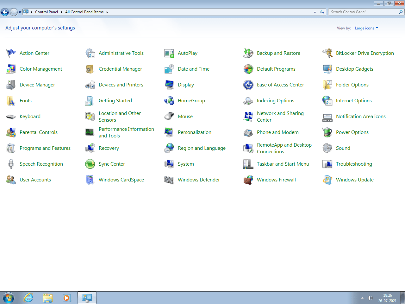Expand the All Control Panel Items breadcrumb arrow
Viewport: 405px width, 304px height.
point(107,12)
